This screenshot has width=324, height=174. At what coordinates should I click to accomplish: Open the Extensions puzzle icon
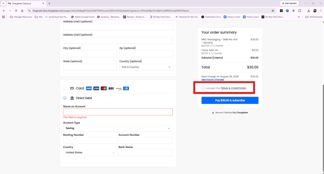coord(300,11)
